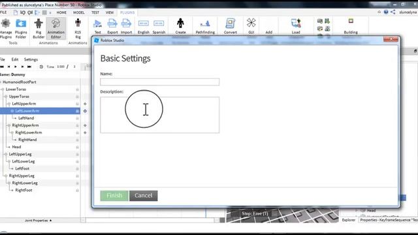Collapse the RightUpperLeg tree node

click(x=6, y=176)
